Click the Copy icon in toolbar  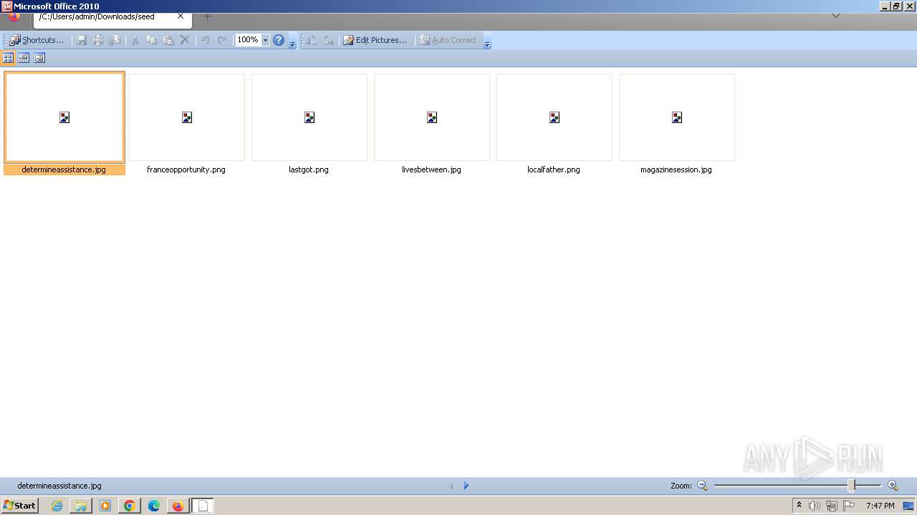[x=151, y=40]
